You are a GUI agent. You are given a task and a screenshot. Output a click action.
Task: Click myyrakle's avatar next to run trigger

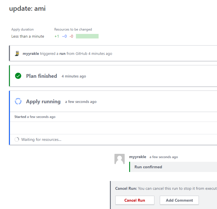17,53
